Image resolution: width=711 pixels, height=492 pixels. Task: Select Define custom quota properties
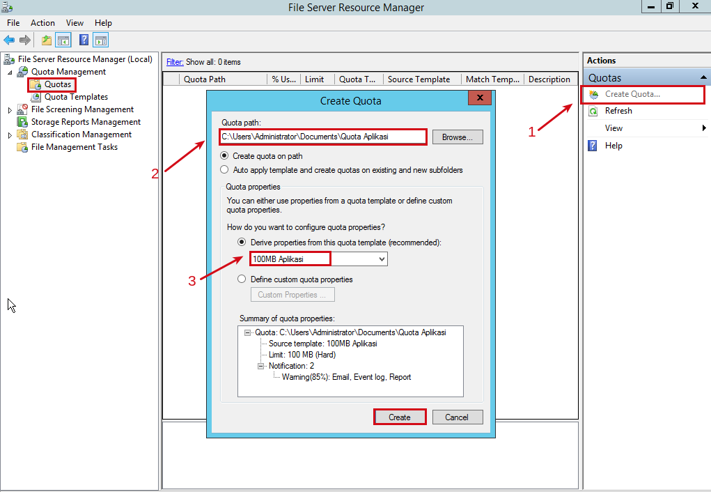coord(242,279)
